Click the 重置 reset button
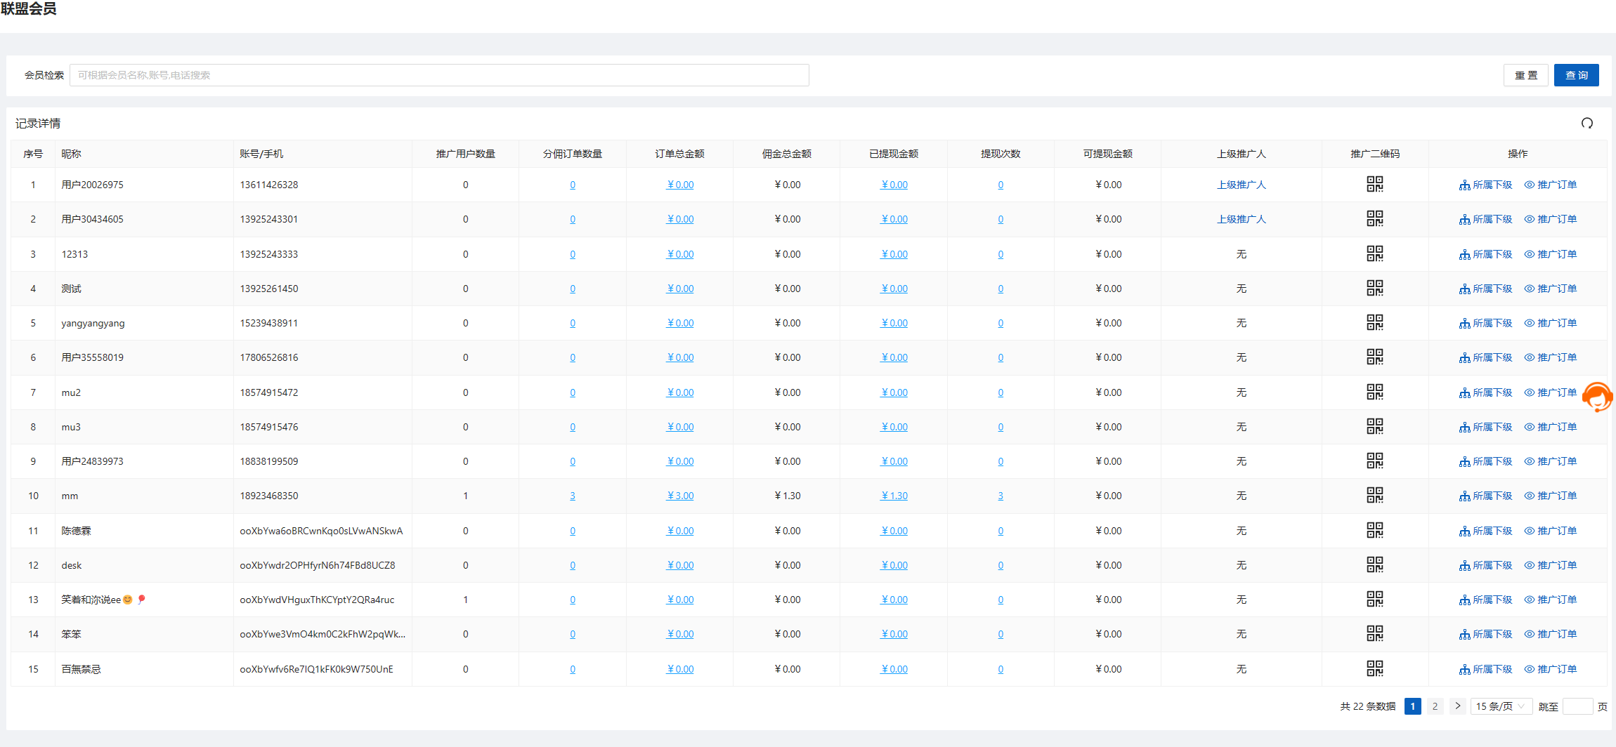The width and height of the screenshot is (1616, 747). (x=1525, y=75)
